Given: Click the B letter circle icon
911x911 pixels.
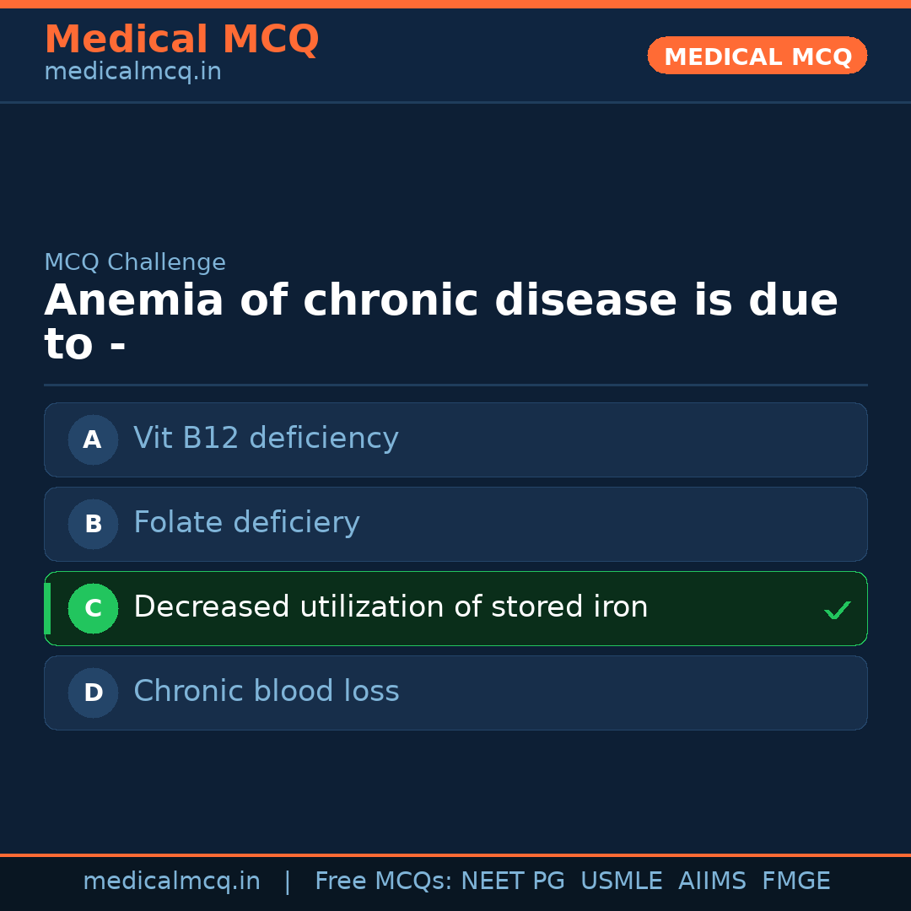Looking at the screenshot, I should tap(93, 524).
